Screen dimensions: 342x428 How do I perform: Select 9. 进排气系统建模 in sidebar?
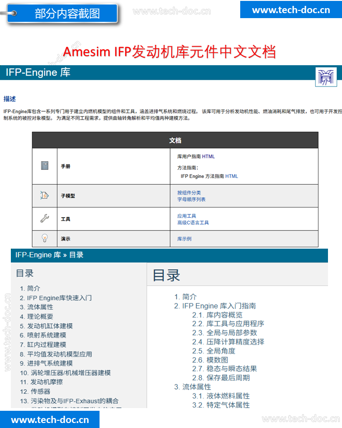point(46,363)
